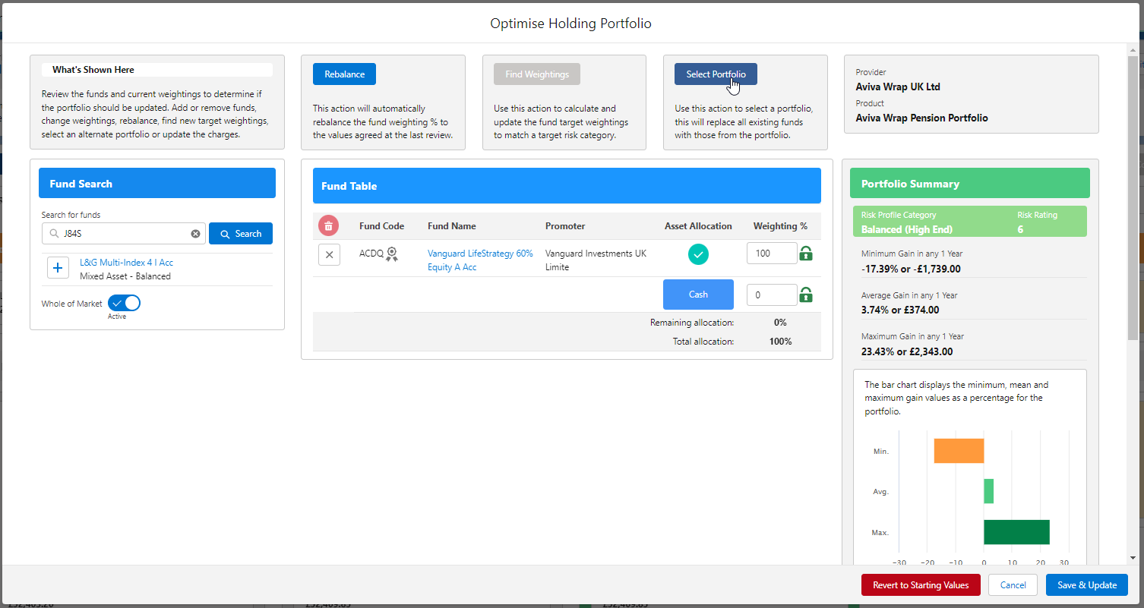Click the ACDQ fund code
Image resolution: width=1144 pixels, height=608 pixels.
tap(371, 254)
